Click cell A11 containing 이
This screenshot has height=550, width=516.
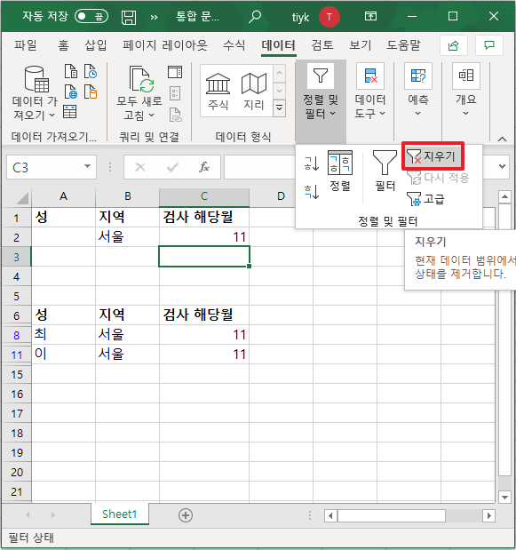tap(63, 355)
